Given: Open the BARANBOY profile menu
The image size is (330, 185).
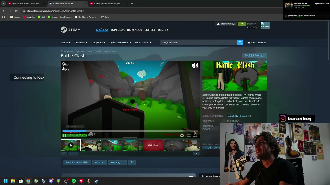Looking at the screenshot, I should point(135,30).
